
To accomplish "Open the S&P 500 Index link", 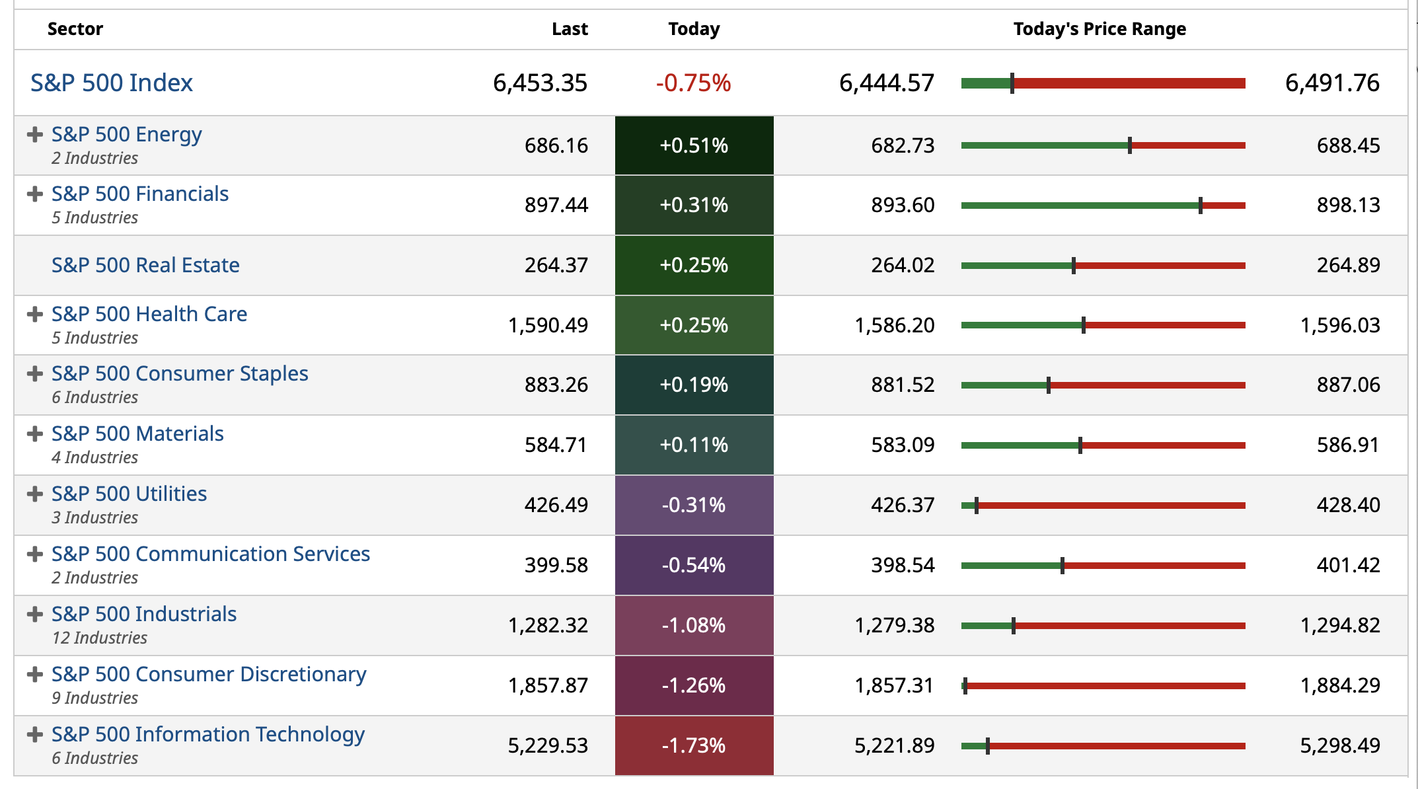I will tap(112, 83).
